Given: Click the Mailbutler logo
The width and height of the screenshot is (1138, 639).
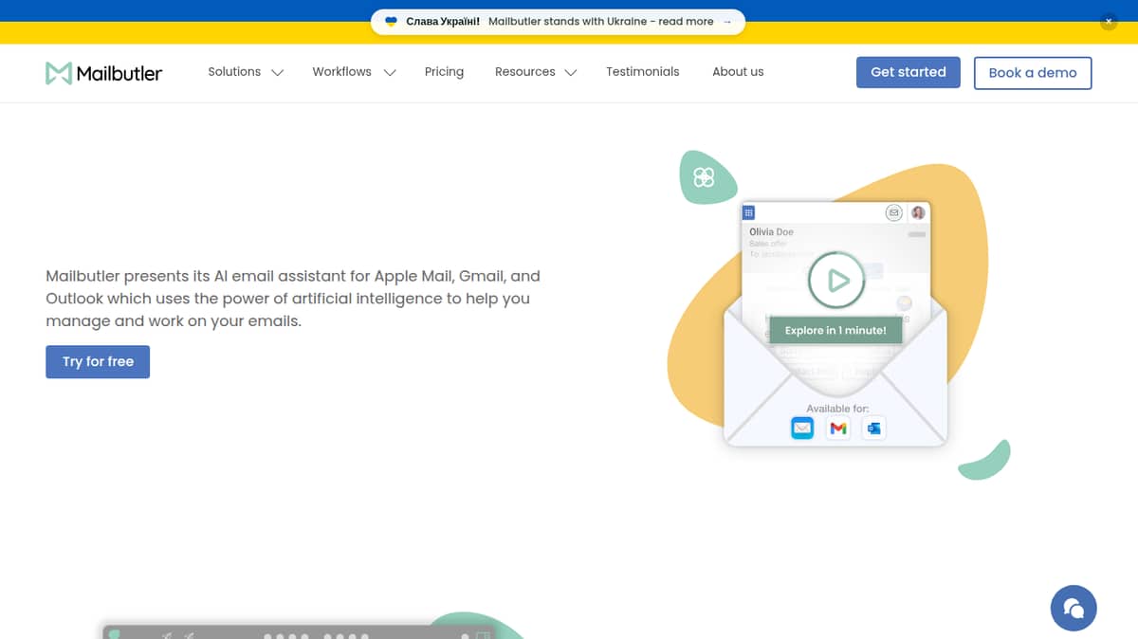Looking at the screenshot, I should pos(104,73).
